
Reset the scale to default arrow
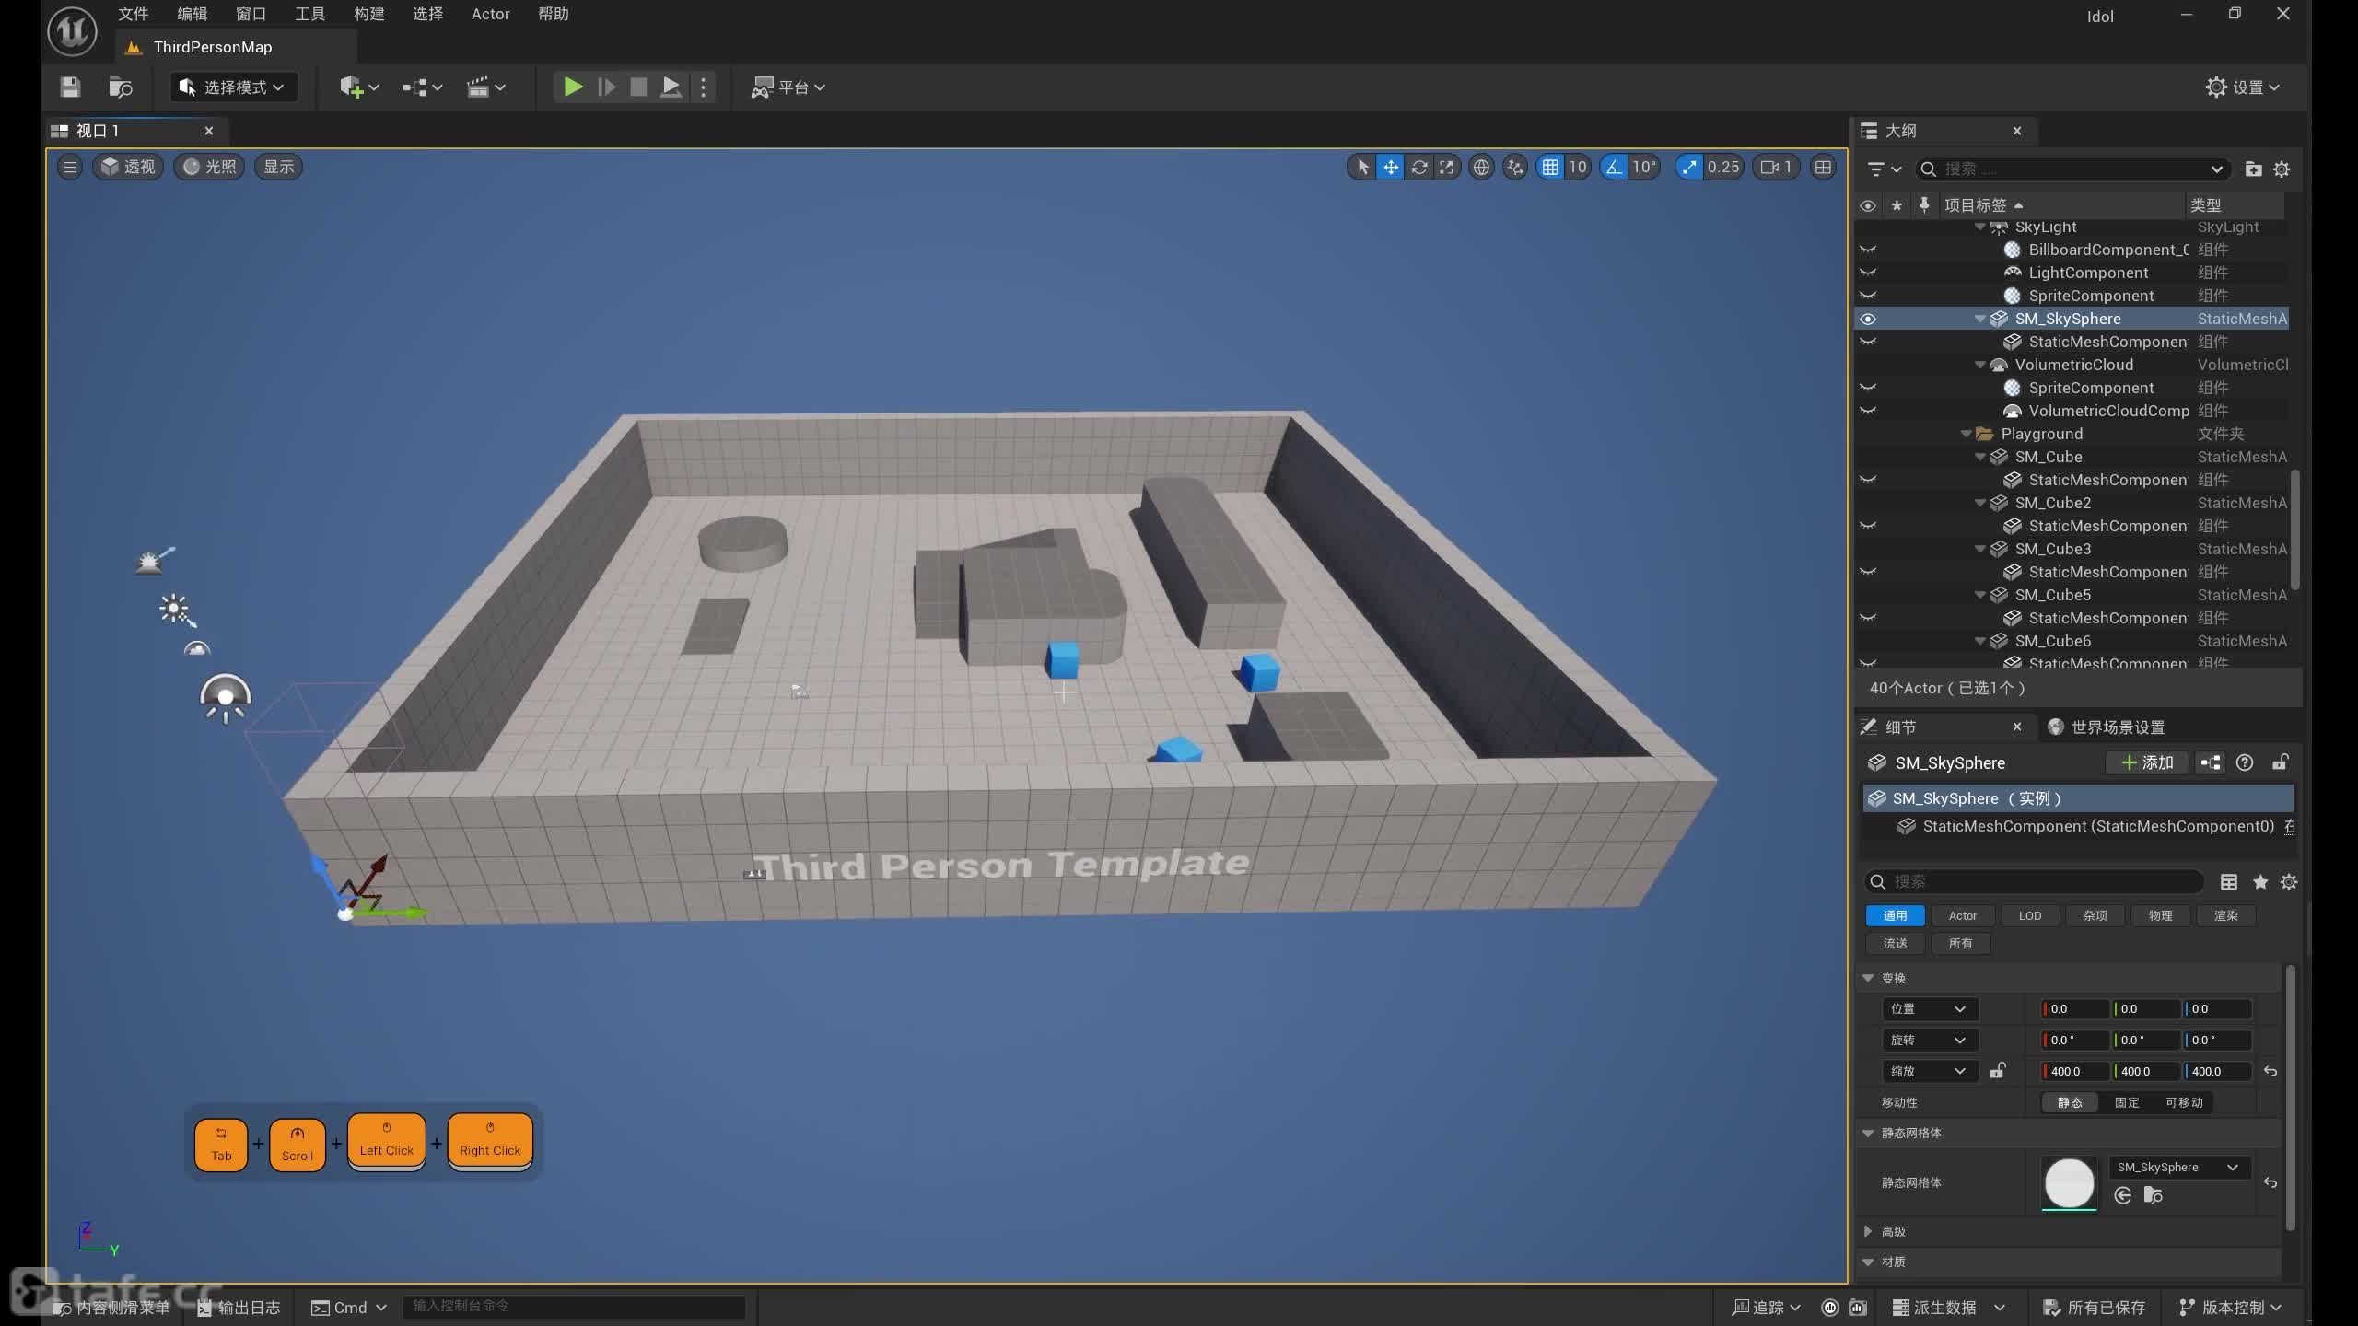(2270, 1071)
